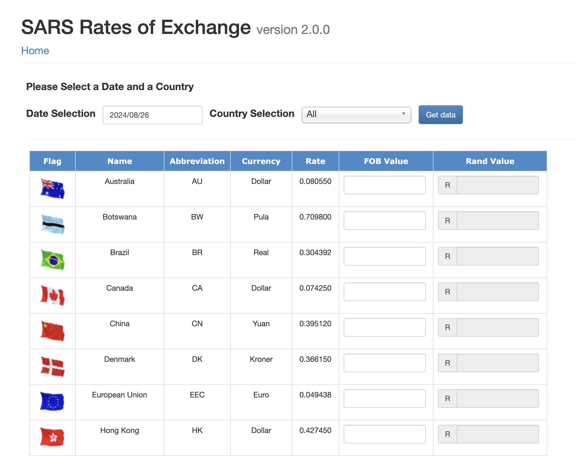Click Denmark's FOB Value input
Viewport: 576px width, 456px height.
click(x=384, y=363)
